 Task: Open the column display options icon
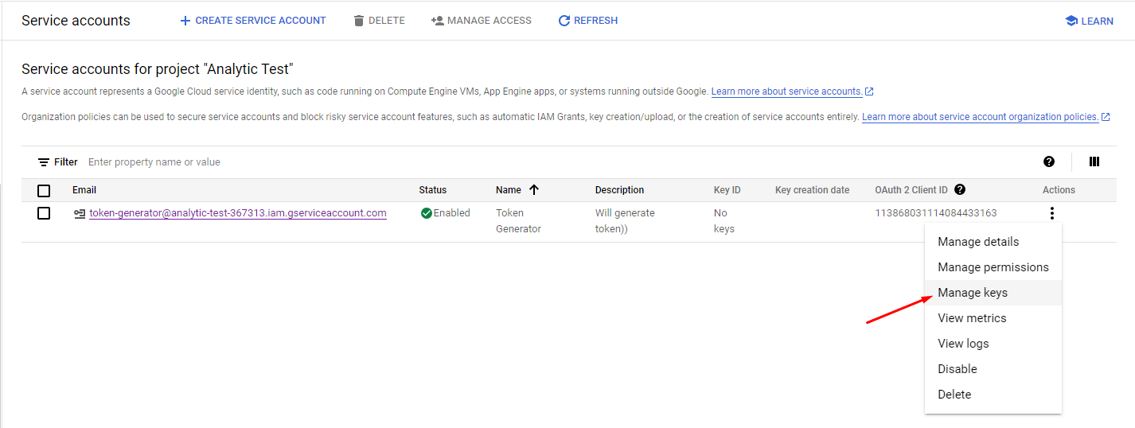(1094, 161)
